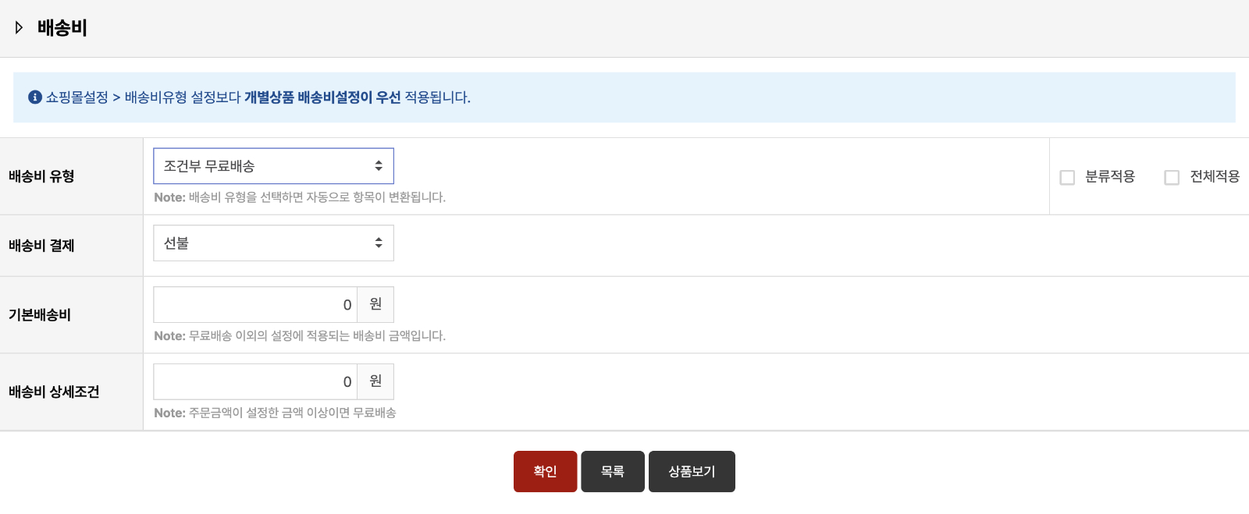Open the 상품보기 button
This screenshot has height=514, width=1249.
tap(692, 471)
